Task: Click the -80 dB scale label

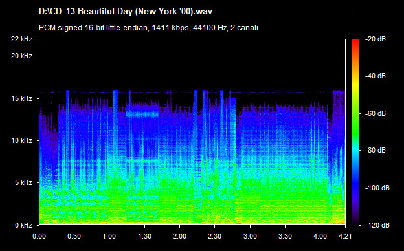Action: point(376,150)
